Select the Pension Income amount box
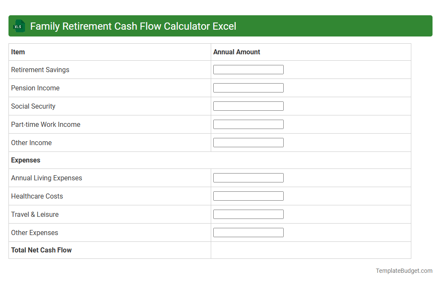This screenshot has width=441, height=283. click(x=248, y=87)
